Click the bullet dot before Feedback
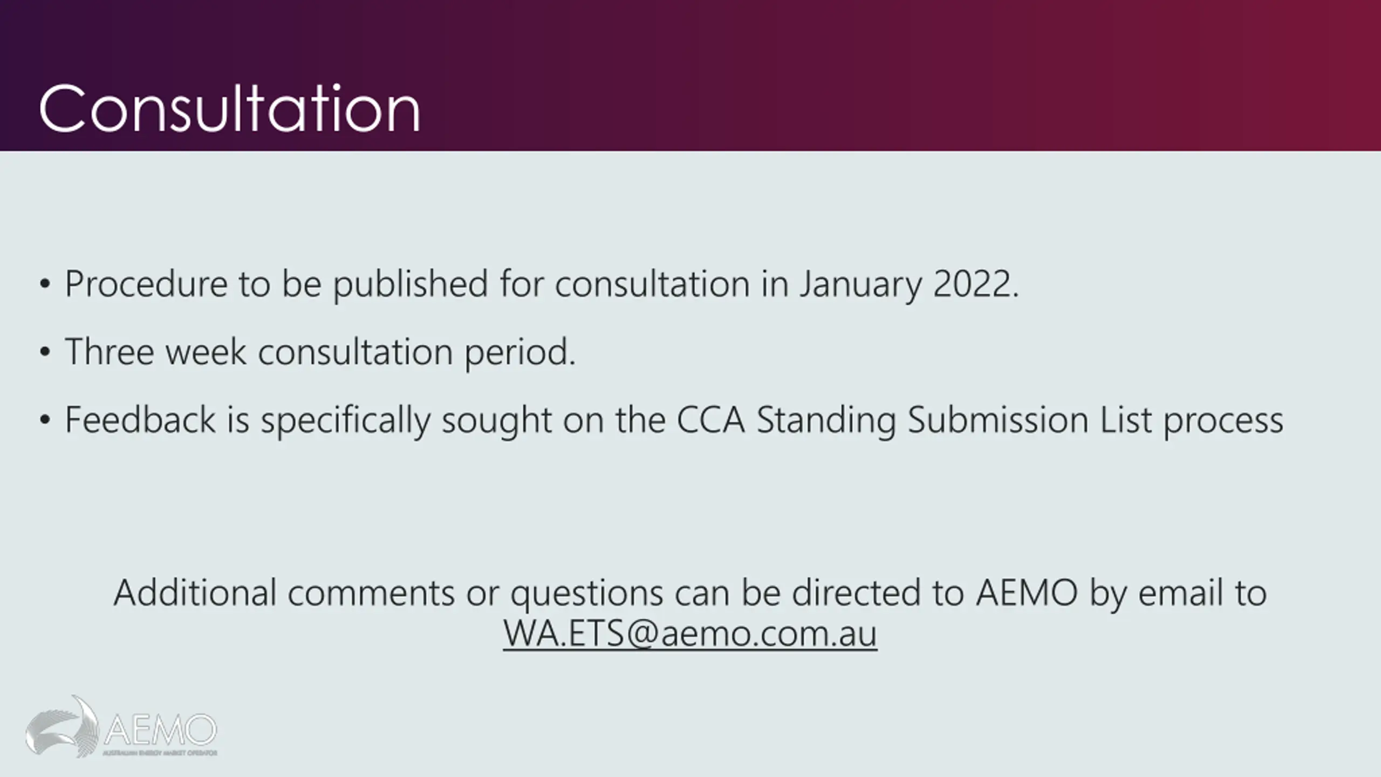 [x=45, y=420]
